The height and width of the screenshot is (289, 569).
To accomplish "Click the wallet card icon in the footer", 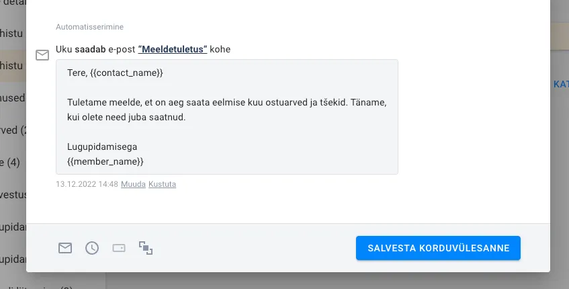I will coord(119,248).
